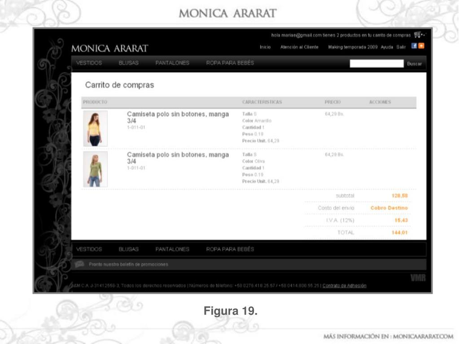Log out with the Salir link

pos(401,47)
